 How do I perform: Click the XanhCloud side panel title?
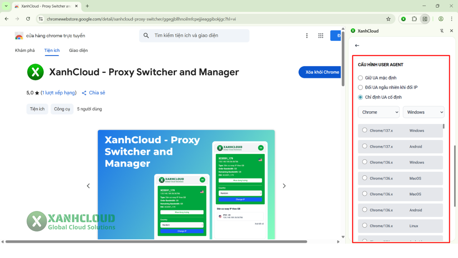point(368,31)
